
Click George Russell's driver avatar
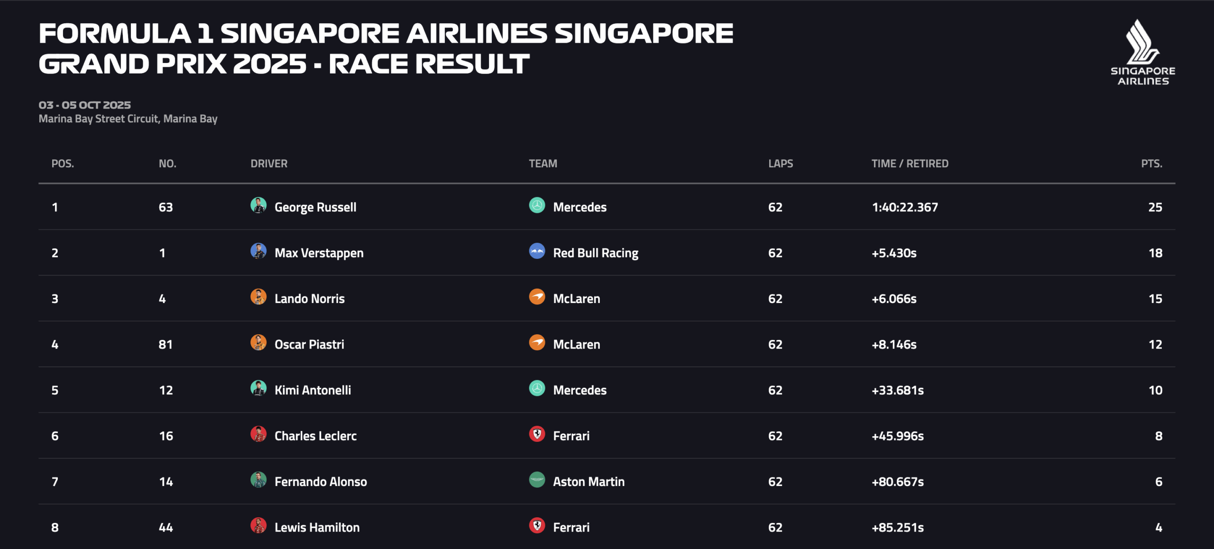pos(258,206)
